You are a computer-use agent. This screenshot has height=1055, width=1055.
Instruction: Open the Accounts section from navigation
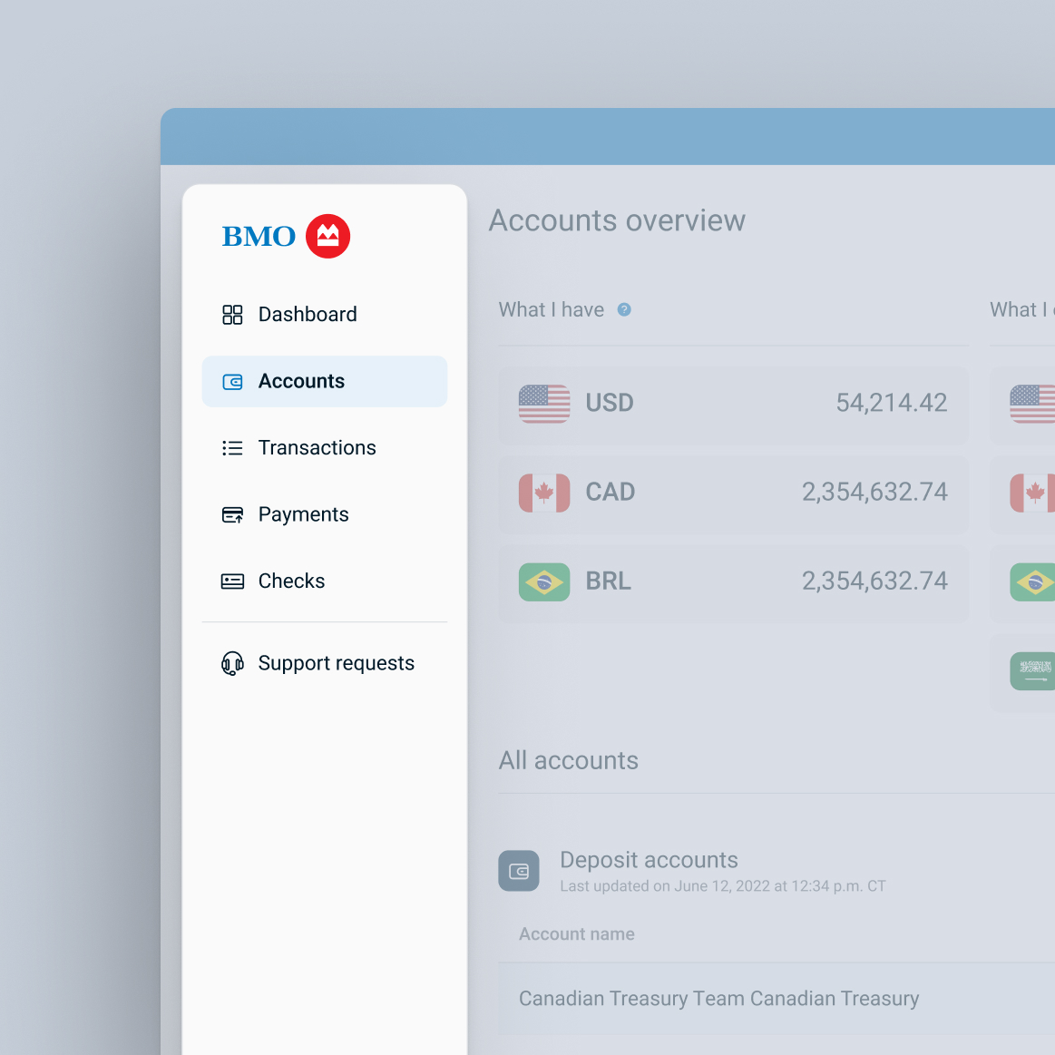pyautogui.click(x=302, y=381)
